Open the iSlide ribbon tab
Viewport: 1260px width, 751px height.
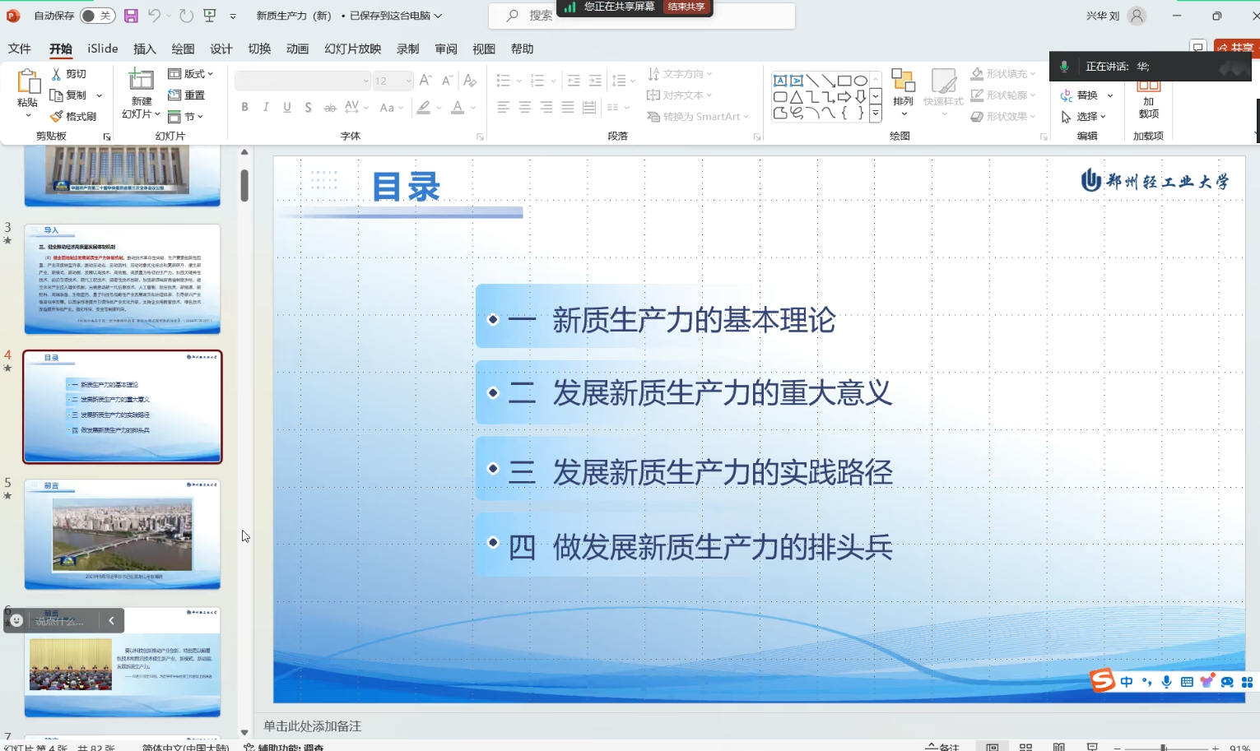(x=103, y=49)
